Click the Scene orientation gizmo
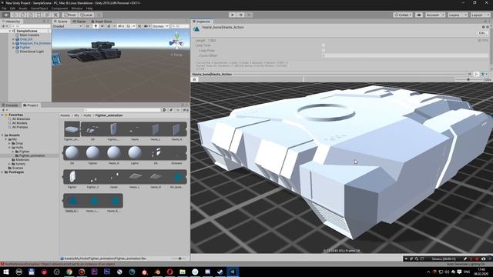493x277 pixels. coord(176,42)
